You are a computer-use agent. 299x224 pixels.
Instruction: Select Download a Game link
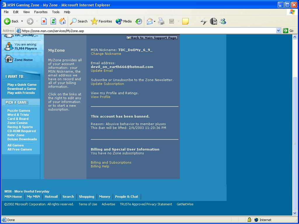[22, 89]
